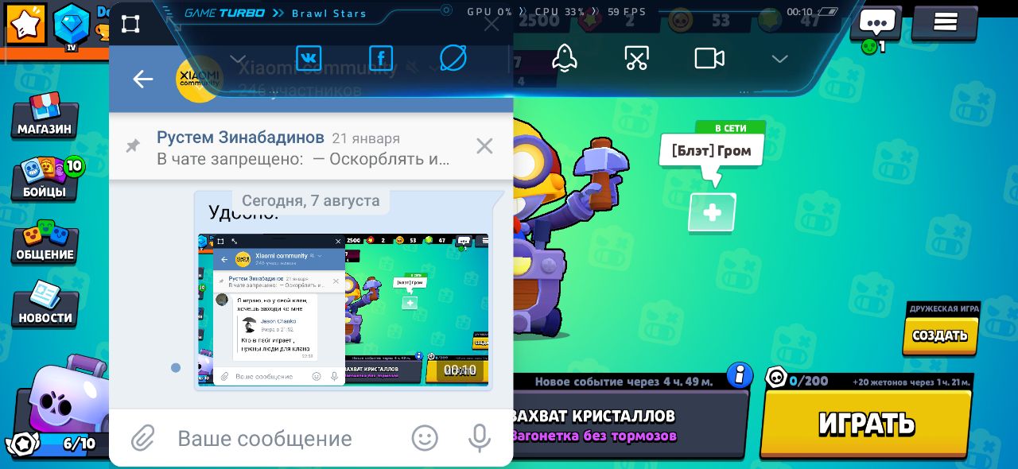The image size is (1018, 469).
Task: Dismiss the pinned message from Рустем Зинабадинов
Action: [x=484, y=146]
